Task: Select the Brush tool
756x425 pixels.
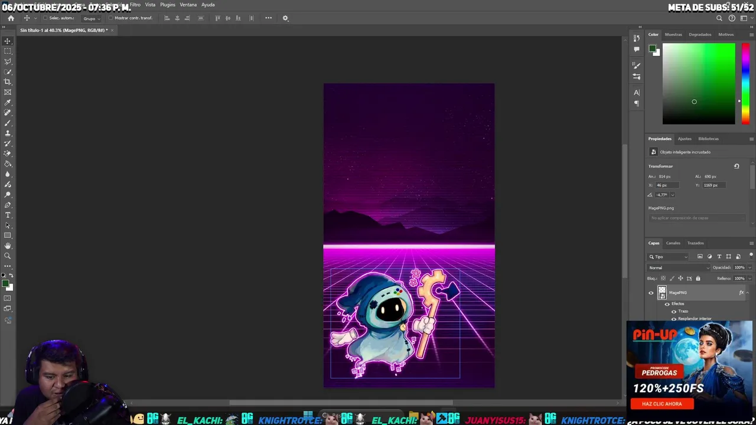Action: click(x=8, y=123)
